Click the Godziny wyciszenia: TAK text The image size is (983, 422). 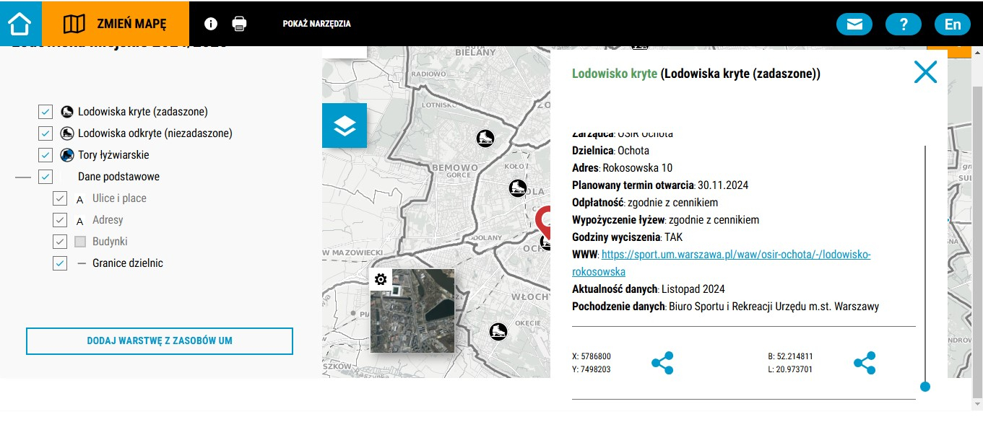click(x=627, y=237)
